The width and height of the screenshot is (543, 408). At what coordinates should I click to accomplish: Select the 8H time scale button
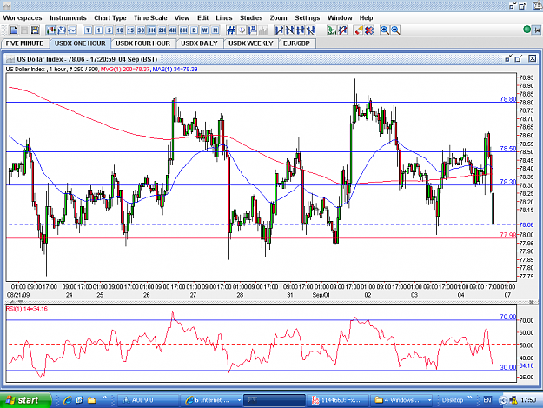tap(183, 30)
